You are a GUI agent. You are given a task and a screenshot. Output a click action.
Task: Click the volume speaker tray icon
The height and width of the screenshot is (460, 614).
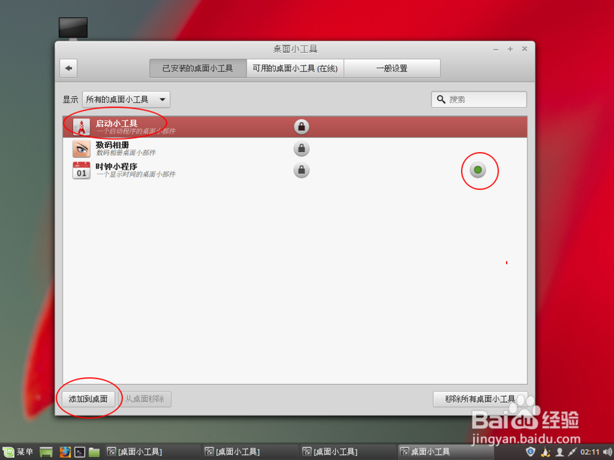pos(607,452)
